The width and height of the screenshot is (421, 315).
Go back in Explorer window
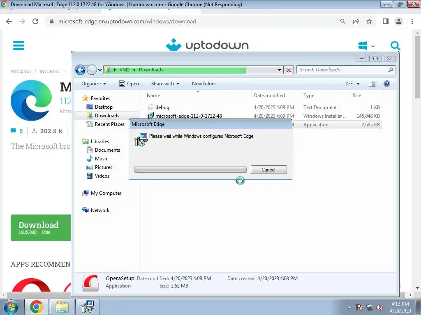80,70
